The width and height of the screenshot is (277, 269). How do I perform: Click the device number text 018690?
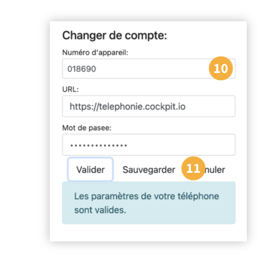point(82,69)
